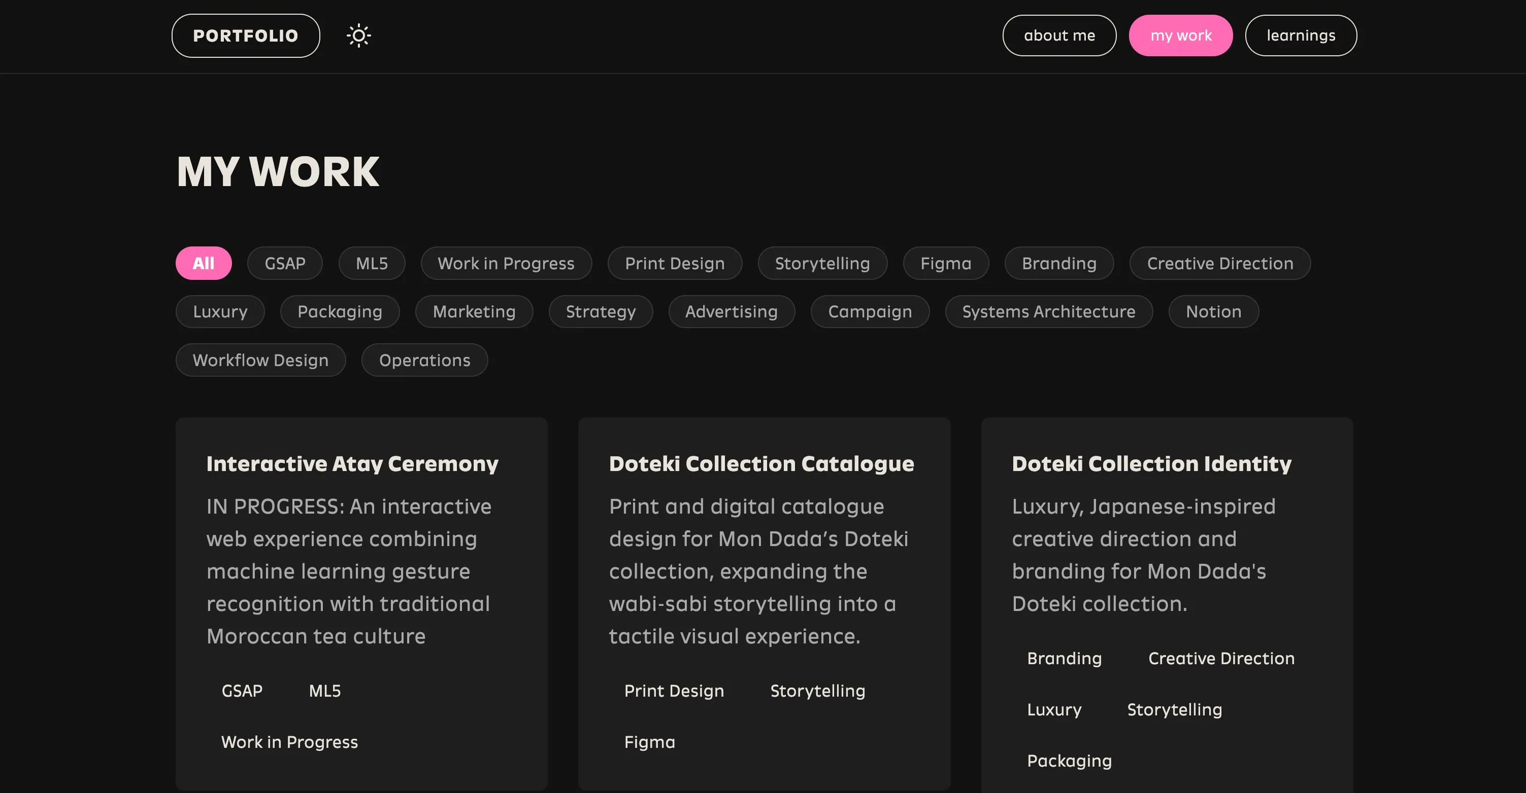Apply the Advertising filter
This screenshot has height=793, width=1526.
(x=732, y=312)
